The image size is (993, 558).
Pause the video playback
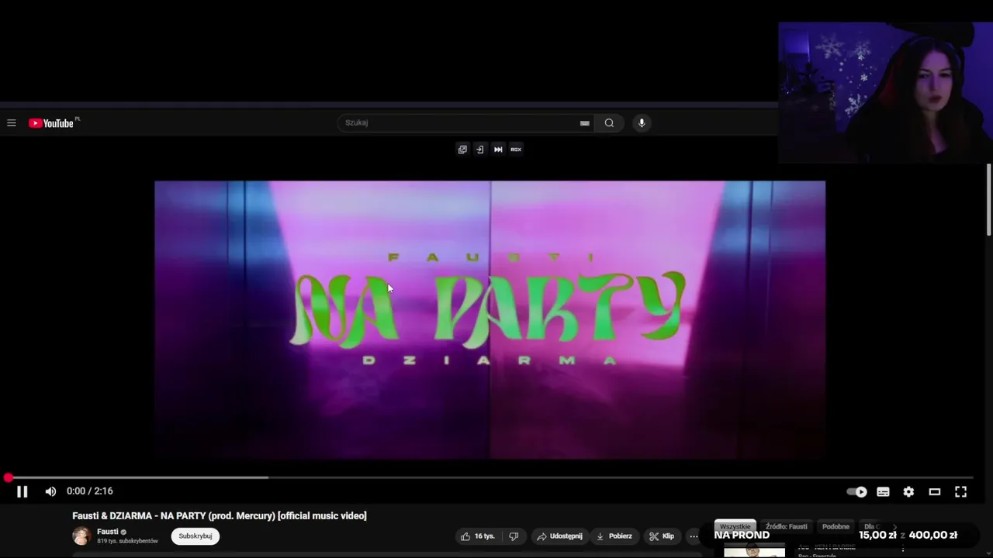[22, 491]
